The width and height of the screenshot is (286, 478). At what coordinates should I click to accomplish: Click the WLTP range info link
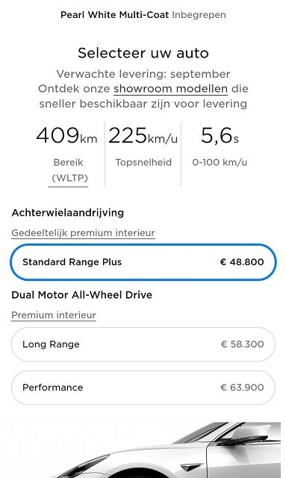pyautogui.click(x=68, y=178)
